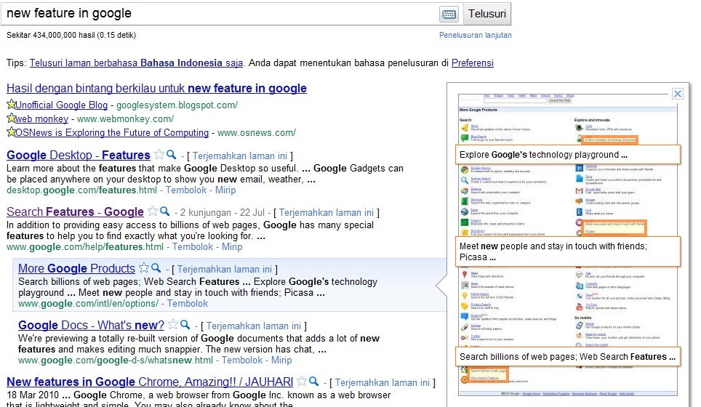This screenshot has height=407, width=701.
Task: Translate the More Google Products page
Action: pos(225,270)
